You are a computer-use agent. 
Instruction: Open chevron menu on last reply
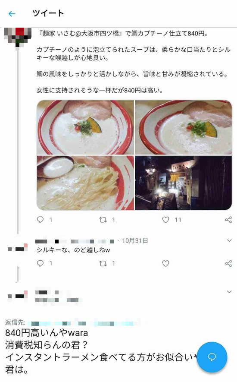coord(229,292)
